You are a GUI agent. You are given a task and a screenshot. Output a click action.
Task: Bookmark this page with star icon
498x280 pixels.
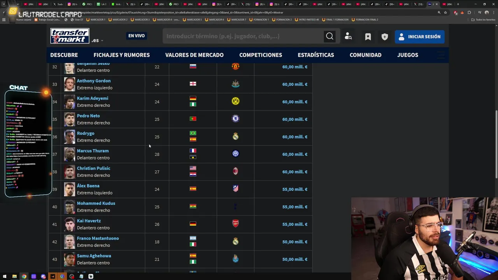click(x=445, y=12)
